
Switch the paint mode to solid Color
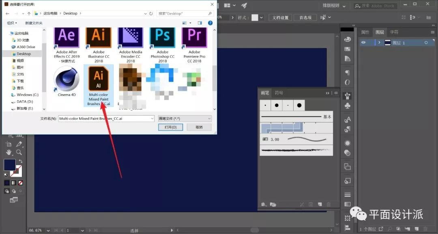7,183
